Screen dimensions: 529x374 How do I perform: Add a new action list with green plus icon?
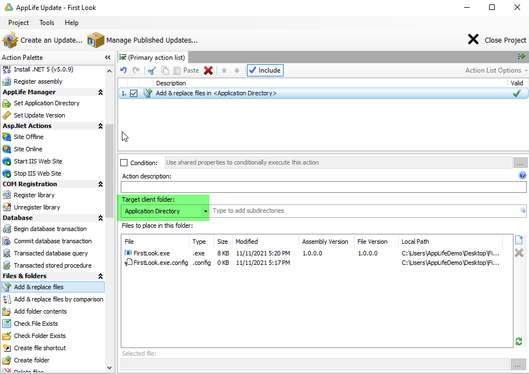pyautogui.click(x=522, y=57)
